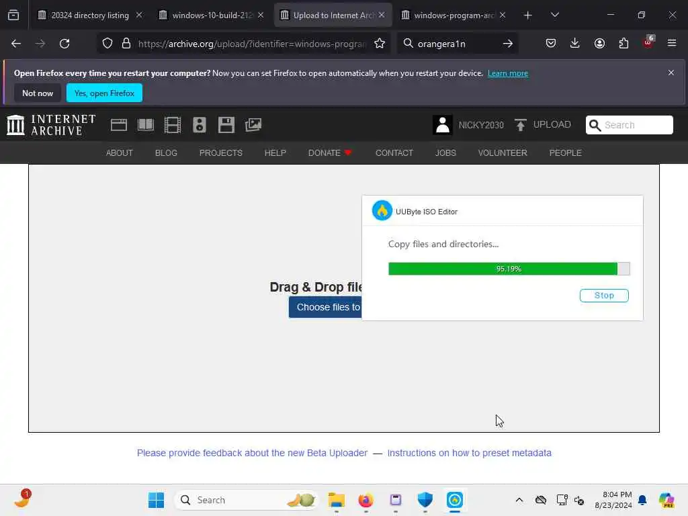Open the PROJECTS menu item

pyautogui.click(x=220, y=153)
